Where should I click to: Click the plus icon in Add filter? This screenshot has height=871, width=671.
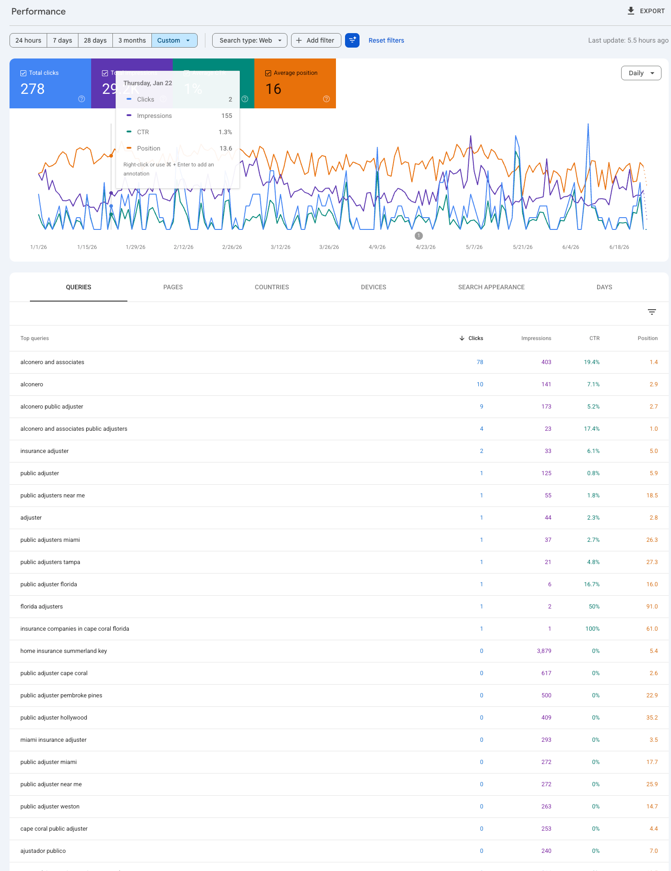(x=299, y=40)
